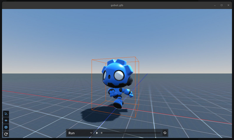The image size is (234, 140).
Task: Play the Run animation
Action: tap(97, 133)
